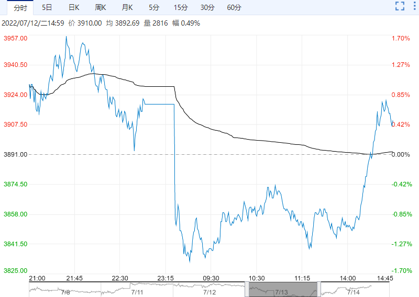
Task: Click the 3858.00 price axis label
Action: tap(16, 214)
